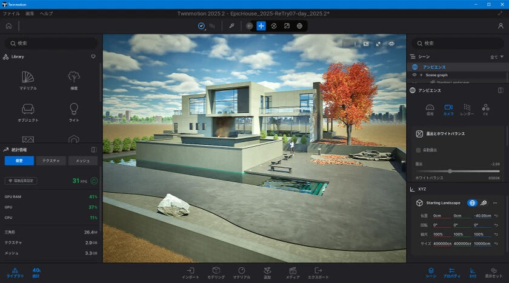Click the Library search field
The image size is (509, 283).
(x=52, y=44)
